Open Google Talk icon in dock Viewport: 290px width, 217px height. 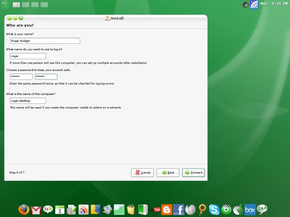[x=48, y=210]
